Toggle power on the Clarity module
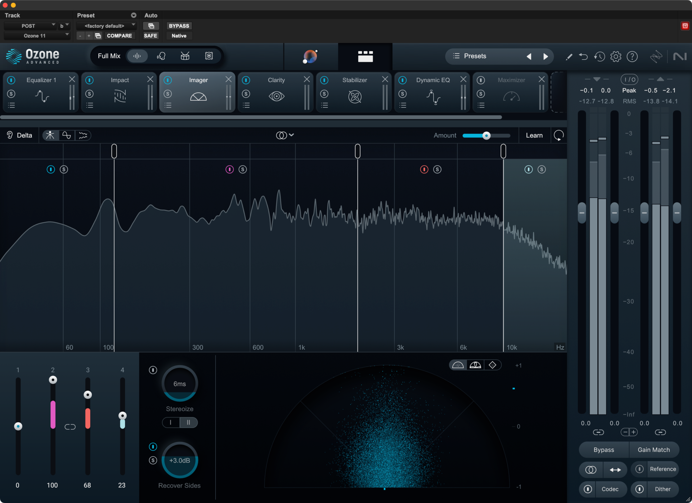Screen dimensions: 692x503 [246, 80]
